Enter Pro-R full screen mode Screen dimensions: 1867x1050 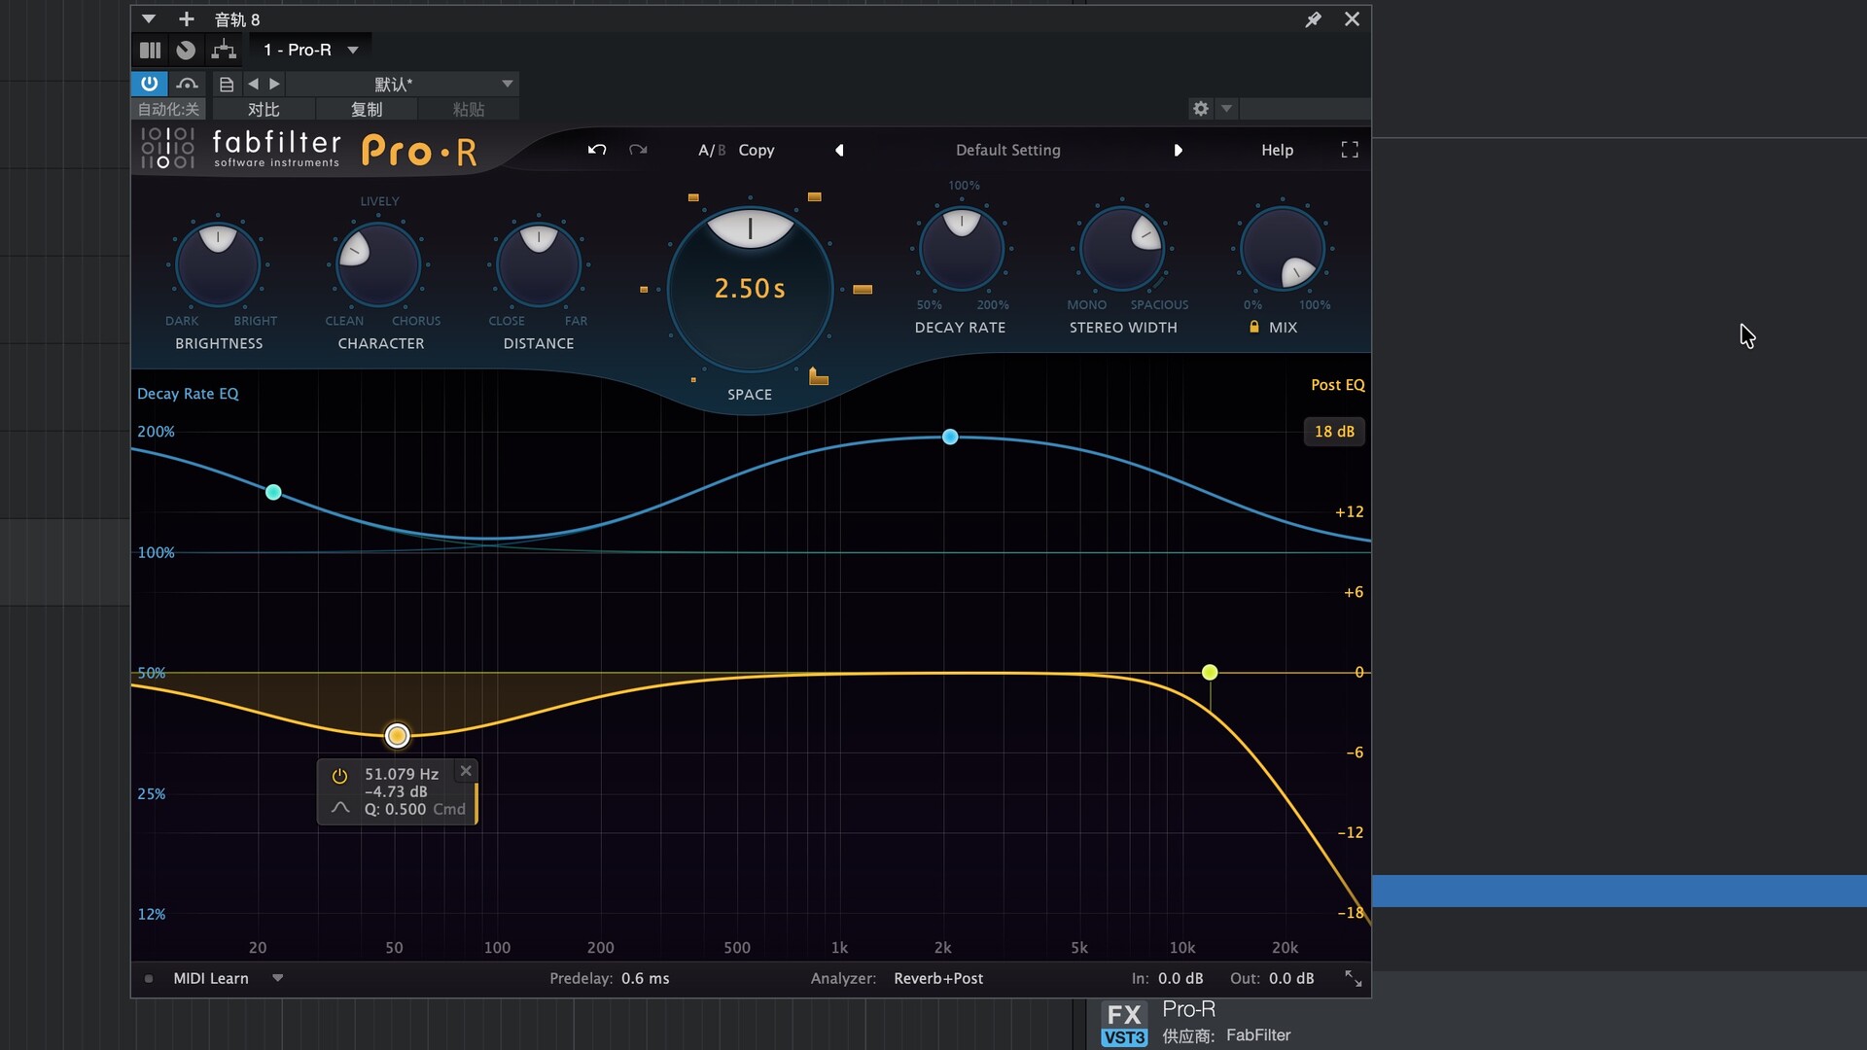1350,150
